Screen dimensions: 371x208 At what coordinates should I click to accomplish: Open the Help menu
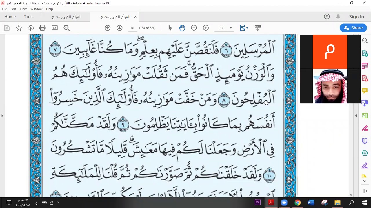coord(50,9)
